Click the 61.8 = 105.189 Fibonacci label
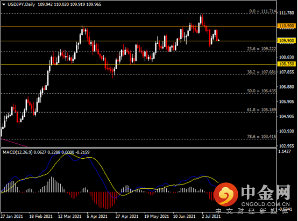 (261, 109)
